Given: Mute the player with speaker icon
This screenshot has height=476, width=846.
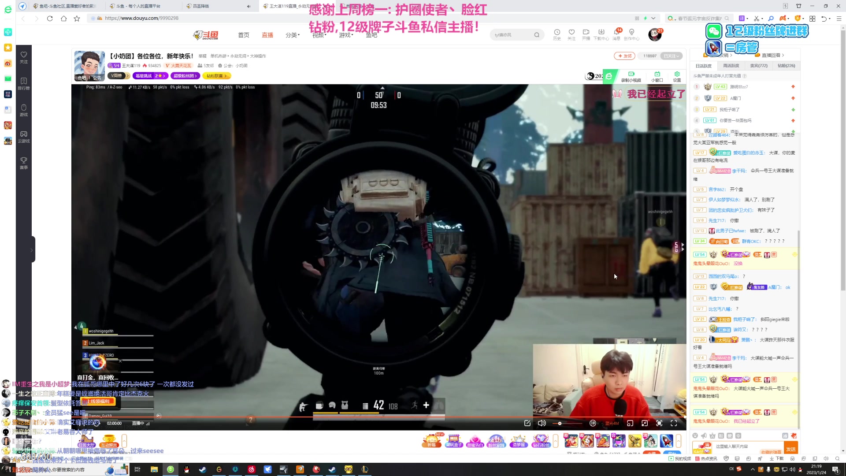Looking at the screenshot, I should [x=542, y=423].
